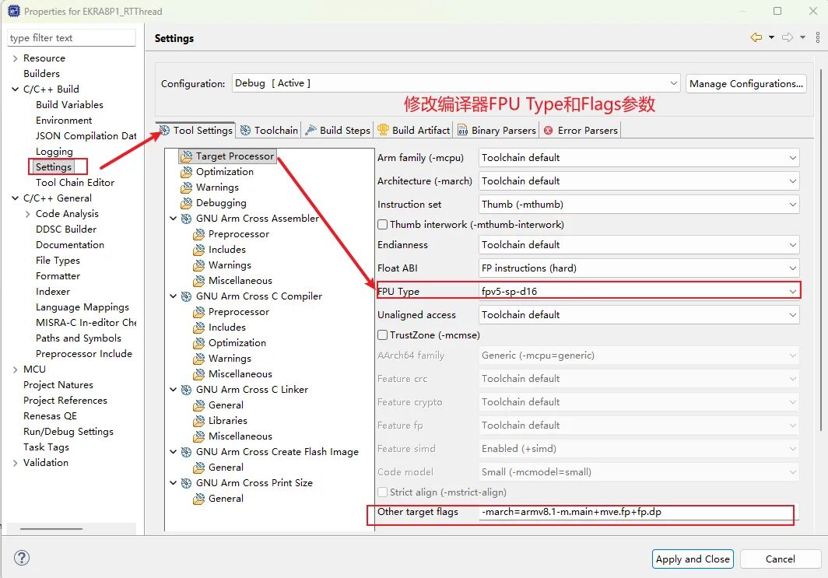This screenshot has height=578, width=828.
Task: Switch to the Build Steps tab
Action: pyautogui.click(x=337, y=130)
